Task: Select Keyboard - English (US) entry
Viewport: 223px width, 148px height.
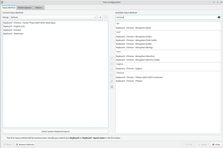Action: pos(55,26)
